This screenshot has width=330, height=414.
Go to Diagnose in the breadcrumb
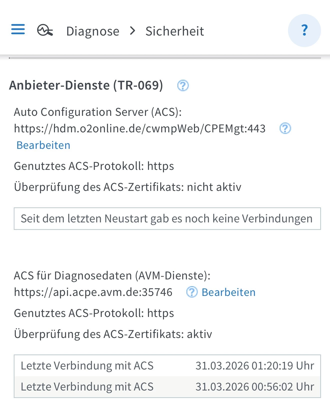(93, 31)
